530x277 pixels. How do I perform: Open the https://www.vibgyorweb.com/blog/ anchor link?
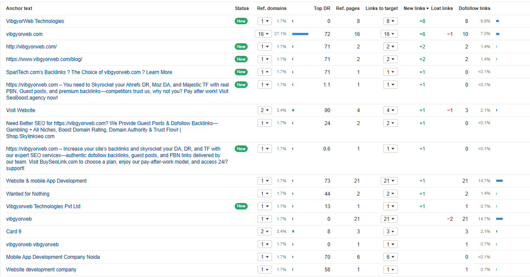tap(44, 59)
